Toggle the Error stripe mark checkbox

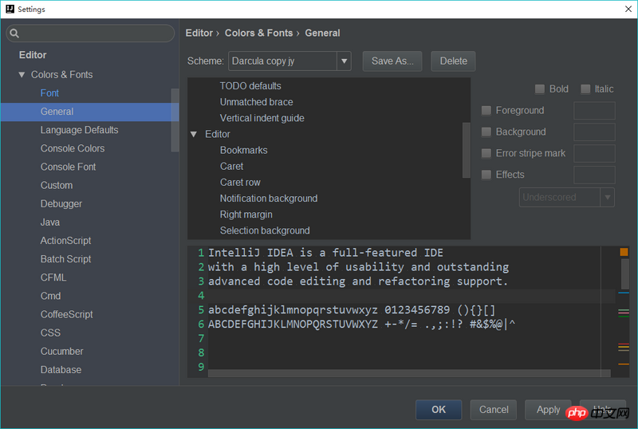tap(486, 153)
